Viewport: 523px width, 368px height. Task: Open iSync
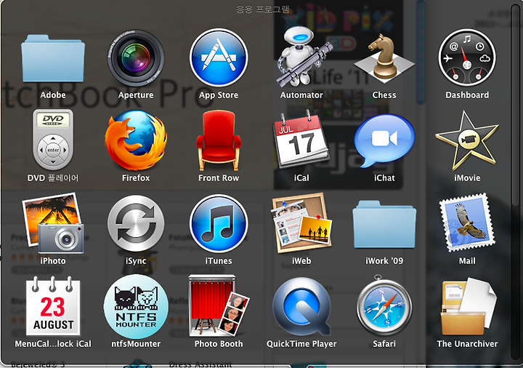tap(136, 223)
